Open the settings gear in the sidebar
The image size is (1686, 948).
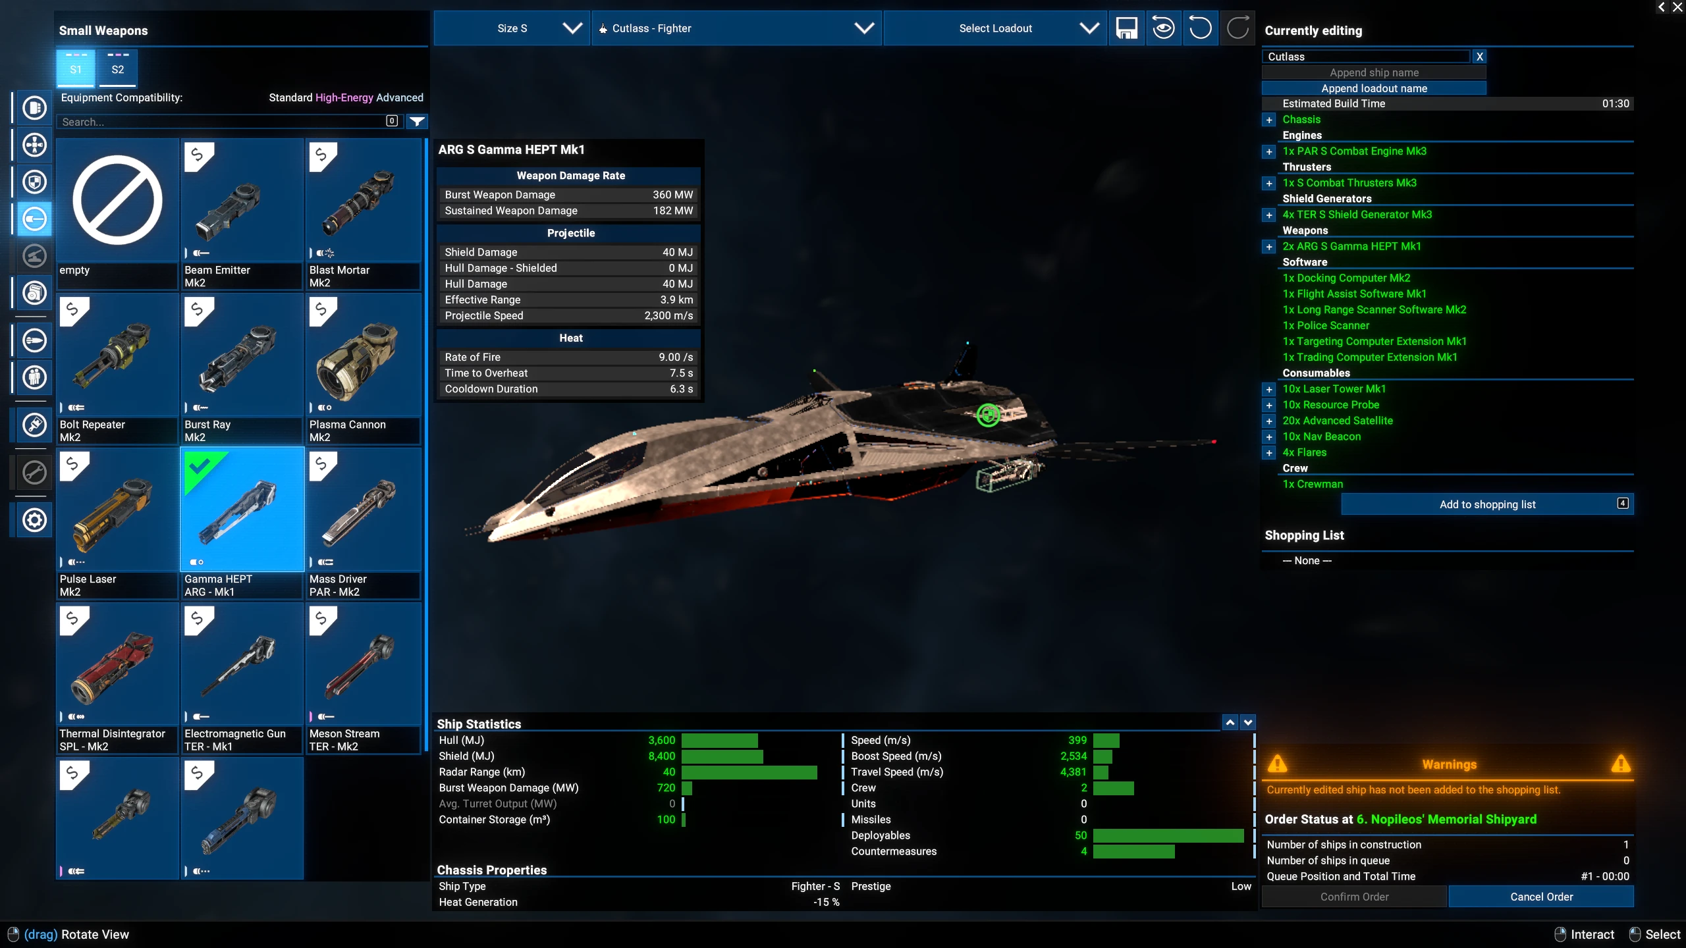tap(34, 520)
